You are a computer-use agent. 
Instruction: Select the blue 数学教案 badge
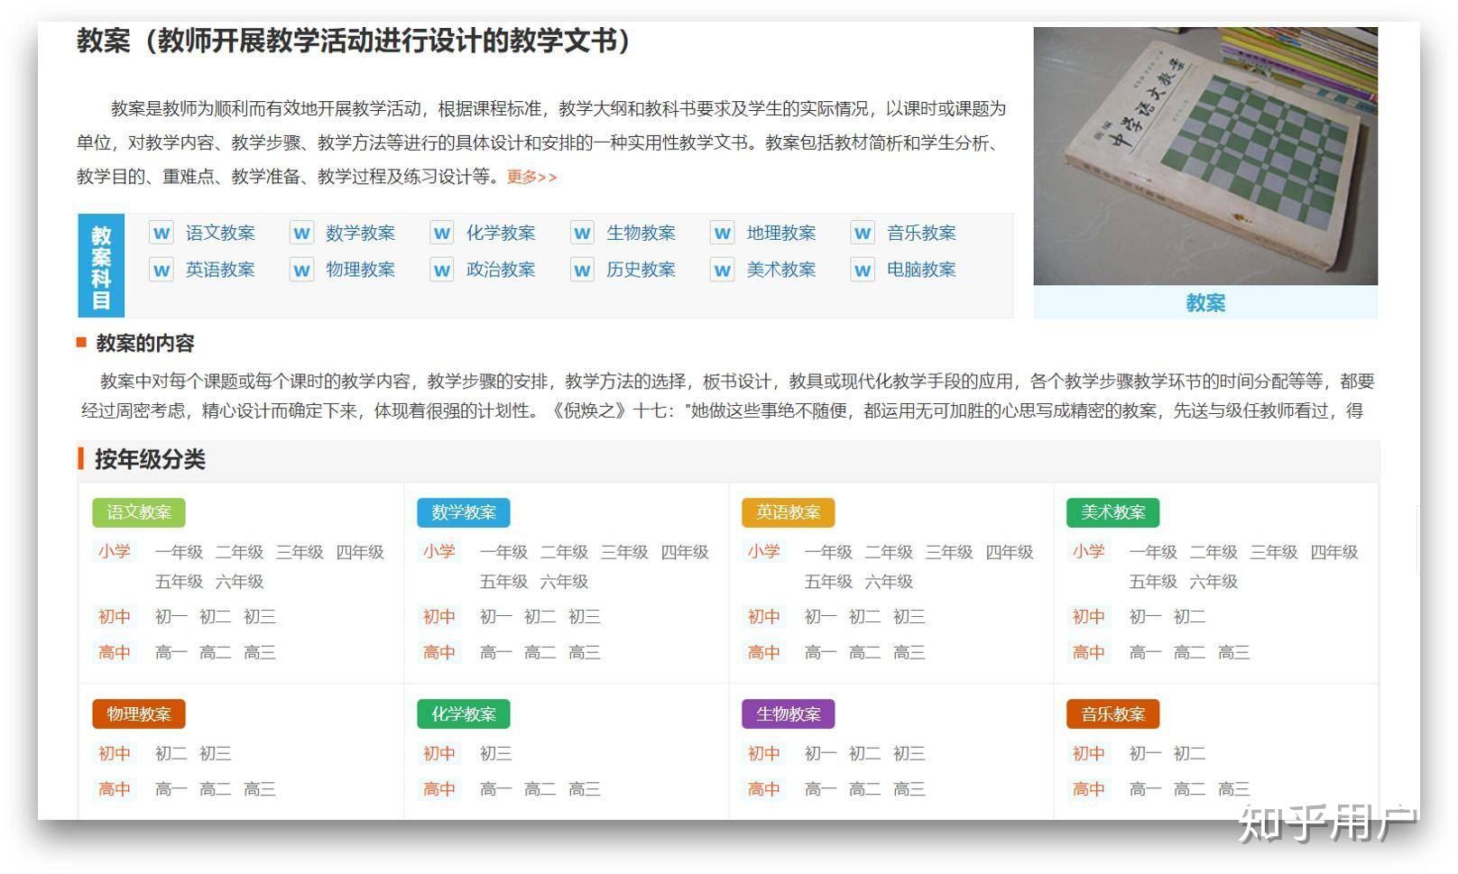click(x=464, y=512)
